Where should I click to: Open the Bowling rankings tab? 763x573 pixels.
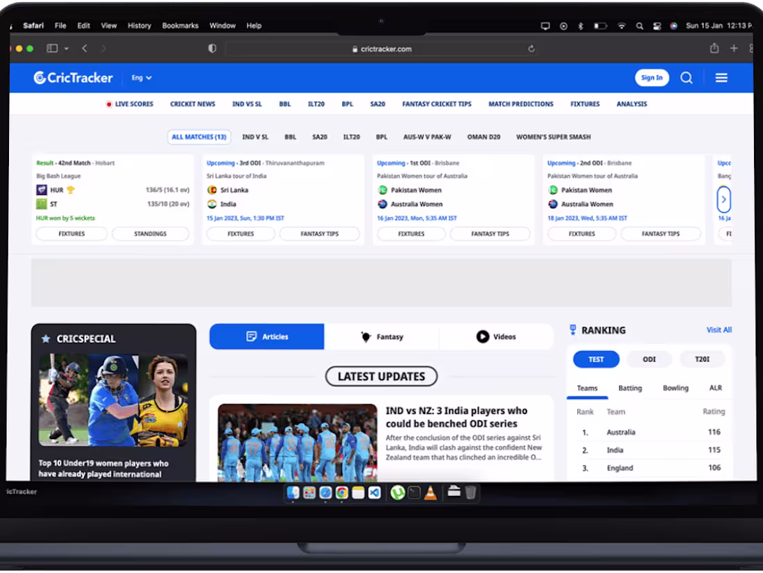pyautogui.click(x=676, y=388)
